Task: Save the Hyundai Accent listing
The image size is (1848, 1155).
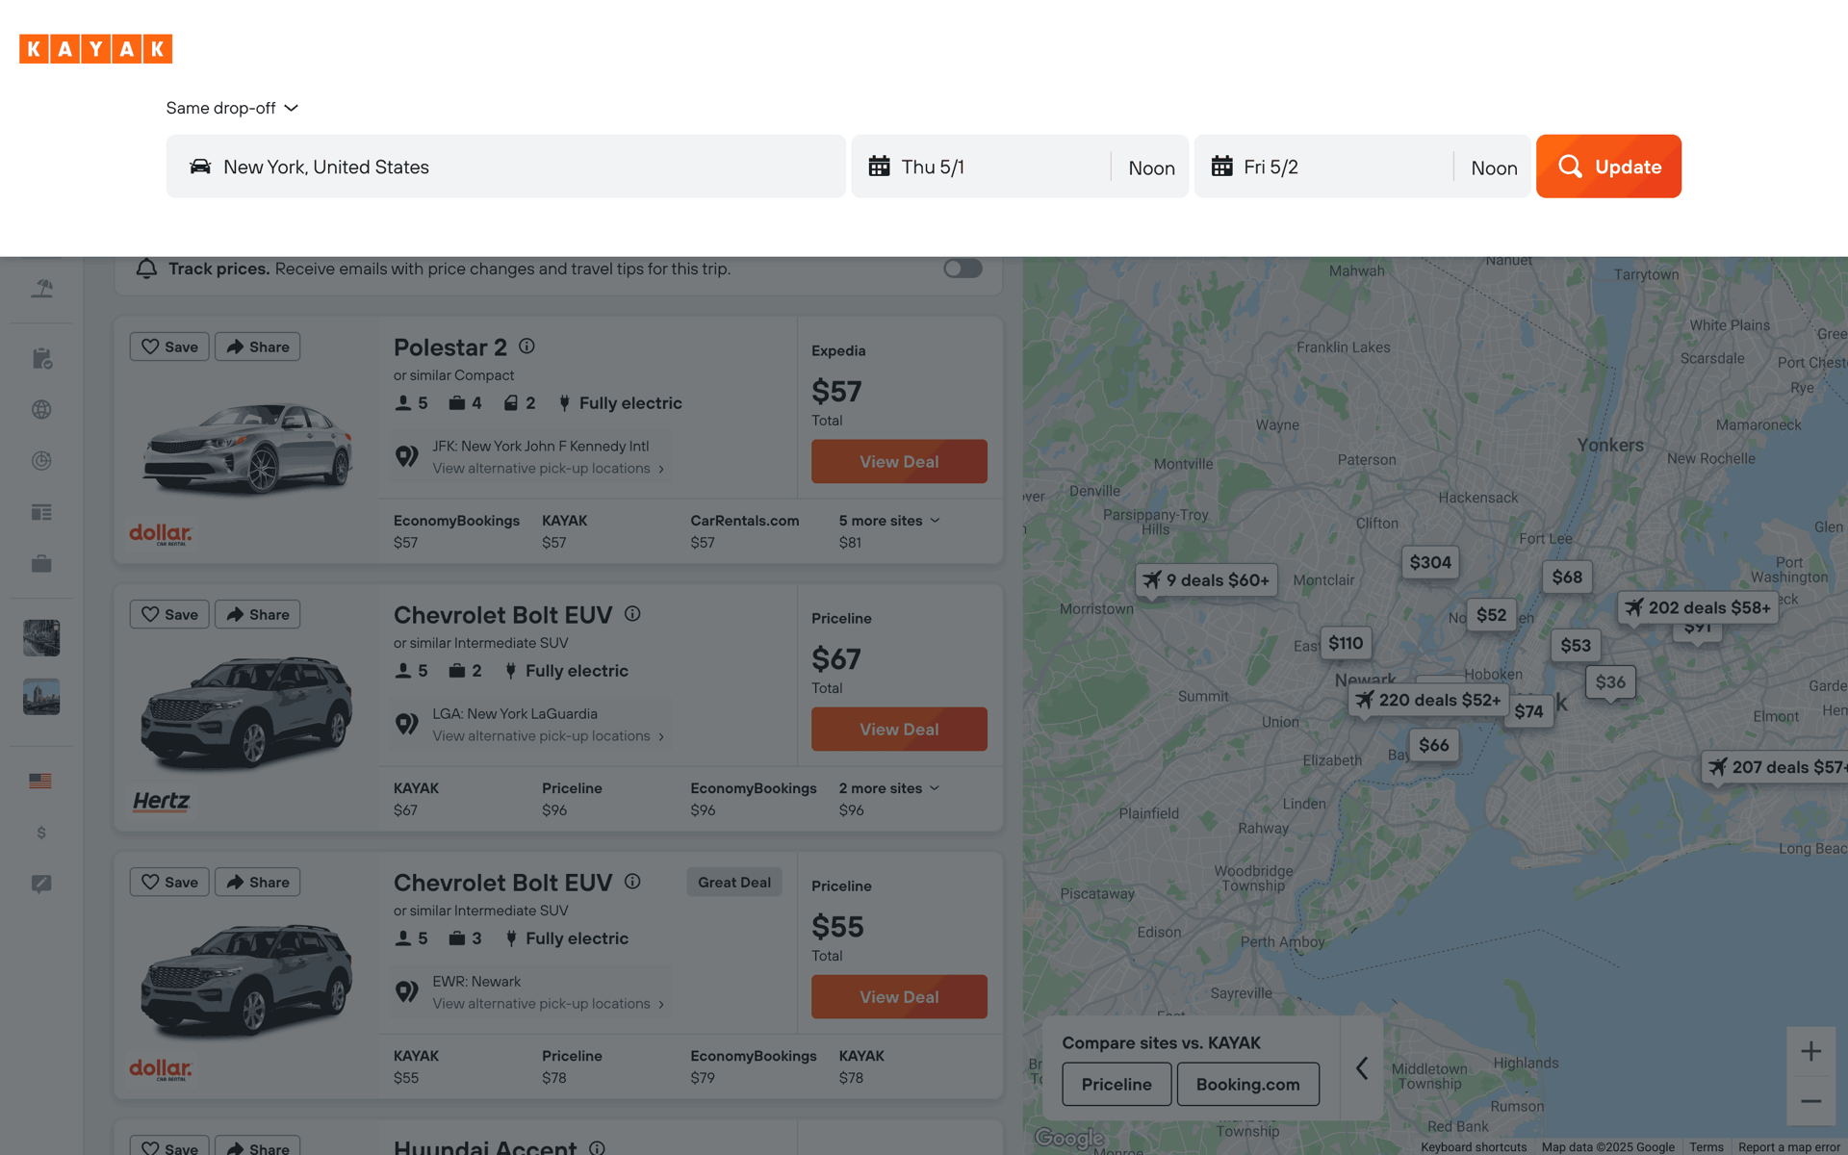Action: [169, 1146]
